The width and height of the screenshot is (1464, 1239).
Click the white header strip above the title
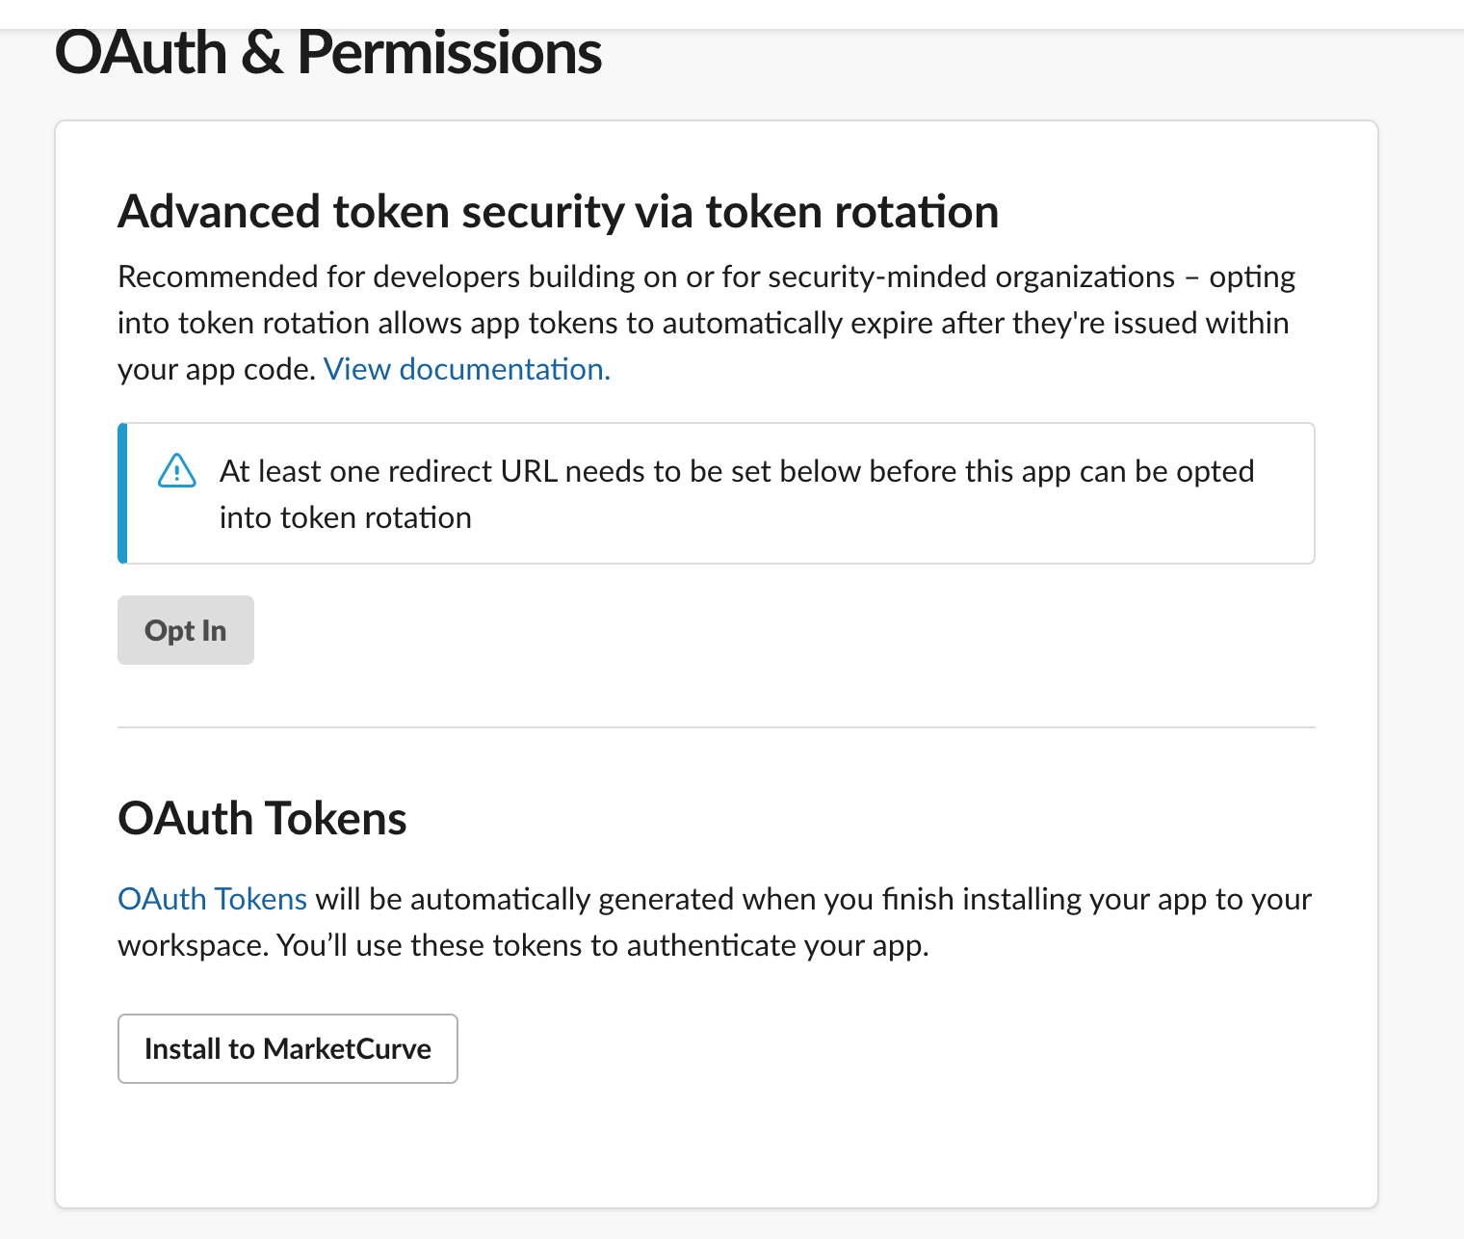tap(732, 13)
